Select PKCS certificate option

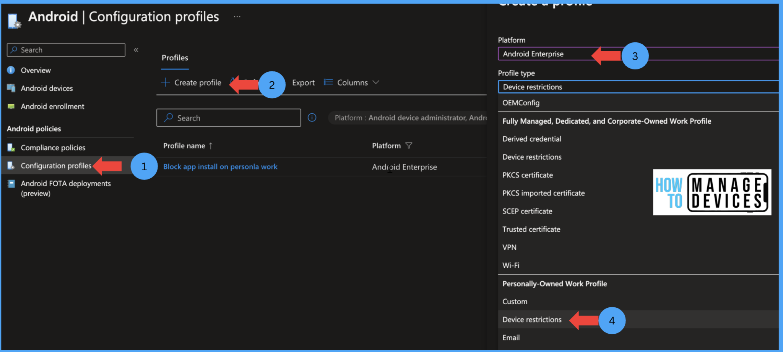(x=528, y=175)
